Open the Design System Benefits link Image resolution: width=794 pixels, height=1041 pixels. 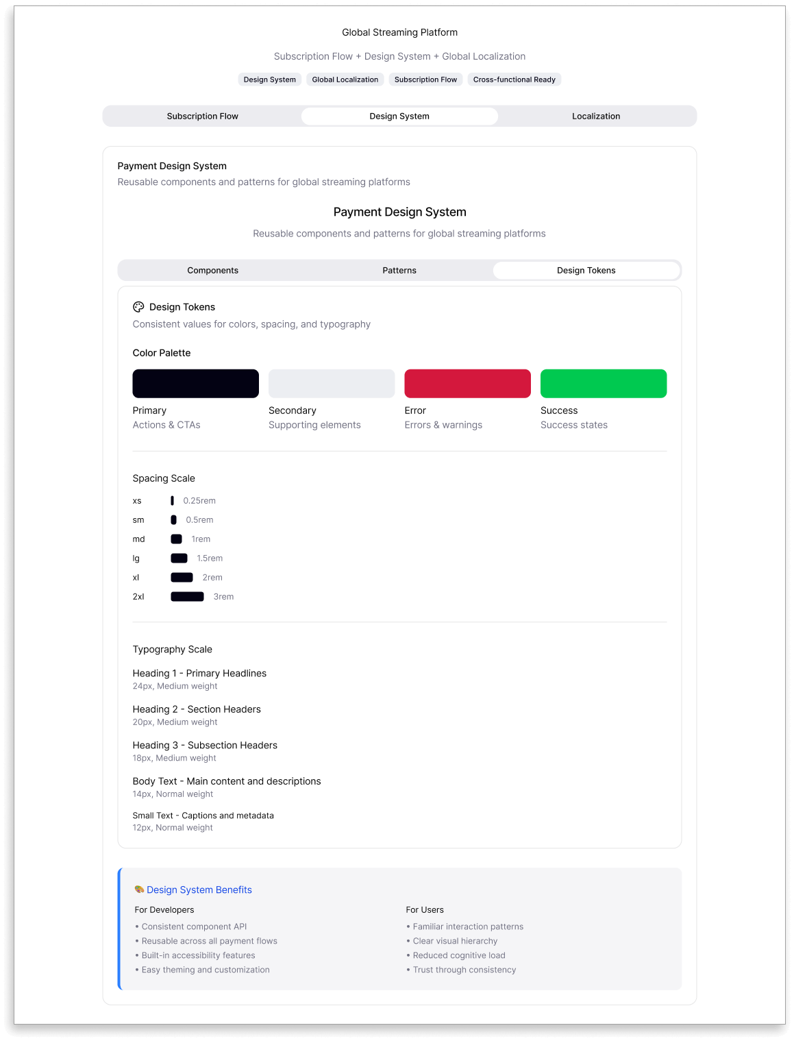click(x=200, y=890)
